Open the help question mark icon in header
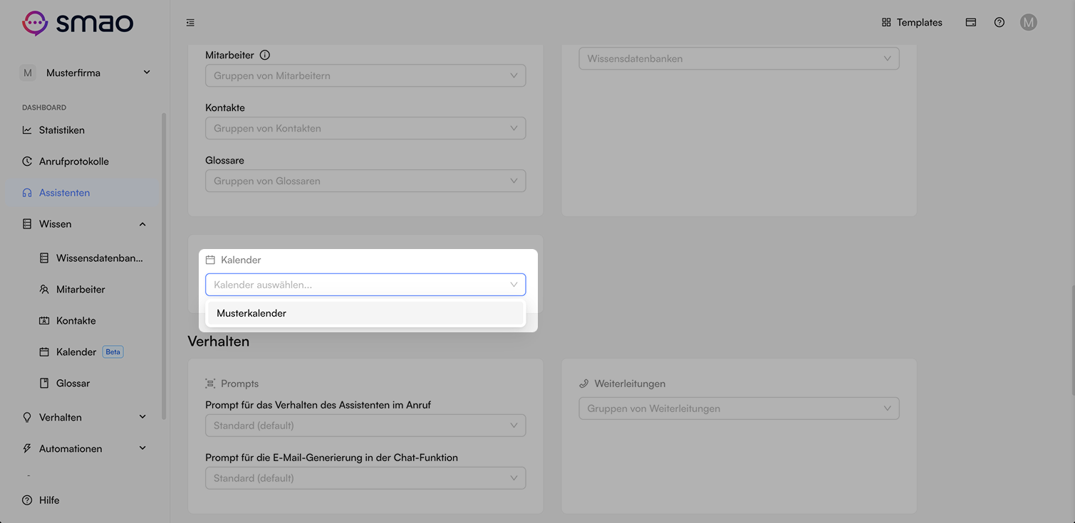This screenshot has height=523, width=1075. tap(999, 23)
